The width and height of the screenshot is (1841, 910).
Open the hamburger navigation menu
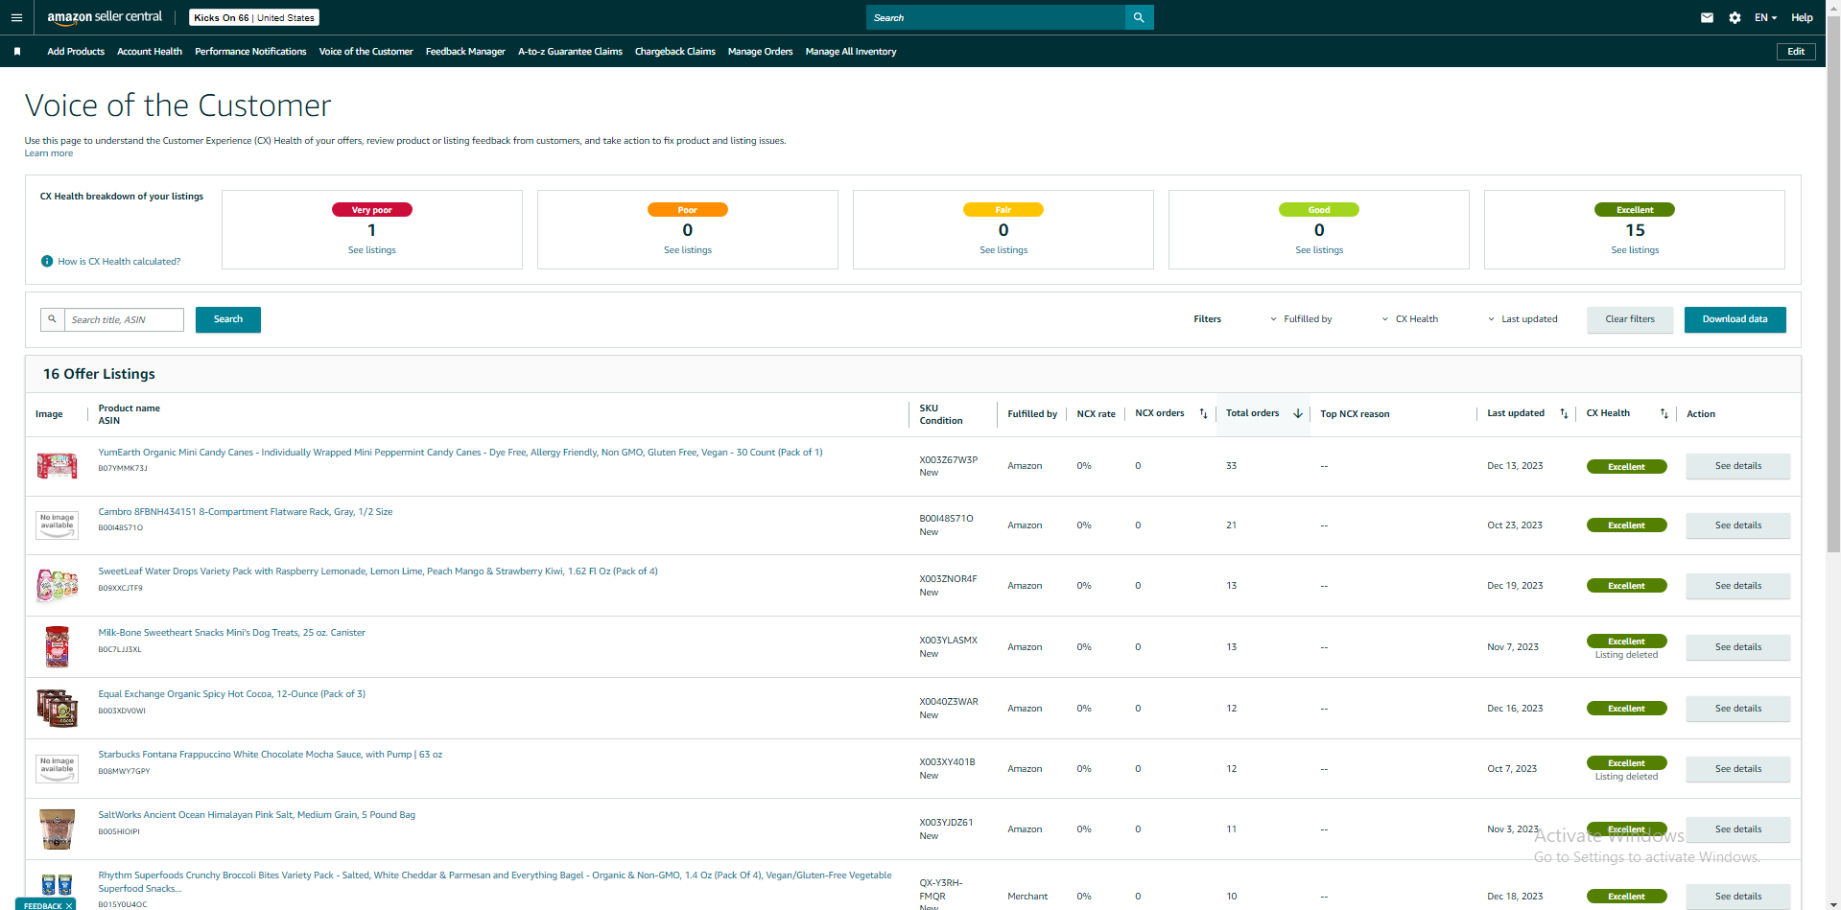(16, 17)
